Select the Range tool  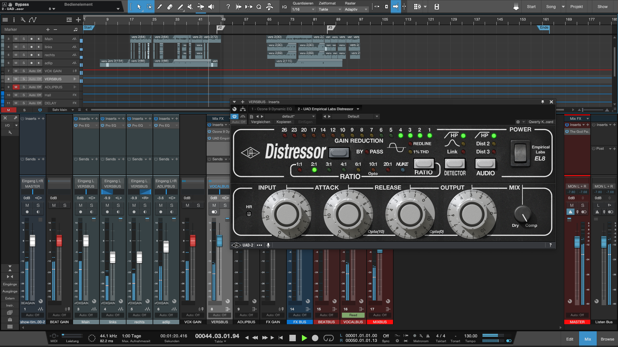[x=150, y=7]
